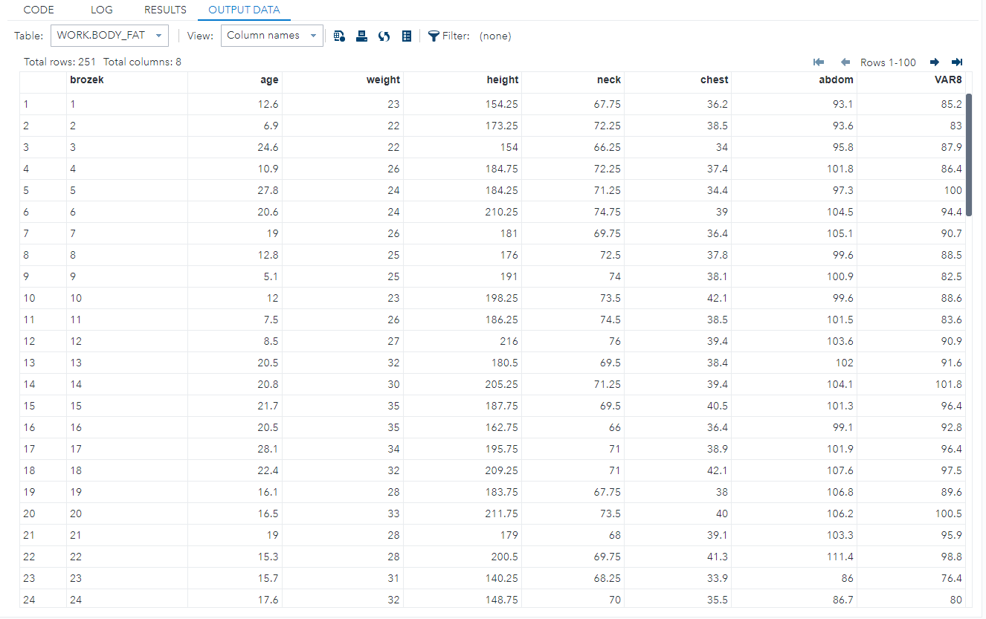Screen dimensions: 986x619
Task: Jump to the last page of rows
Action: click(x=957, y=62)
